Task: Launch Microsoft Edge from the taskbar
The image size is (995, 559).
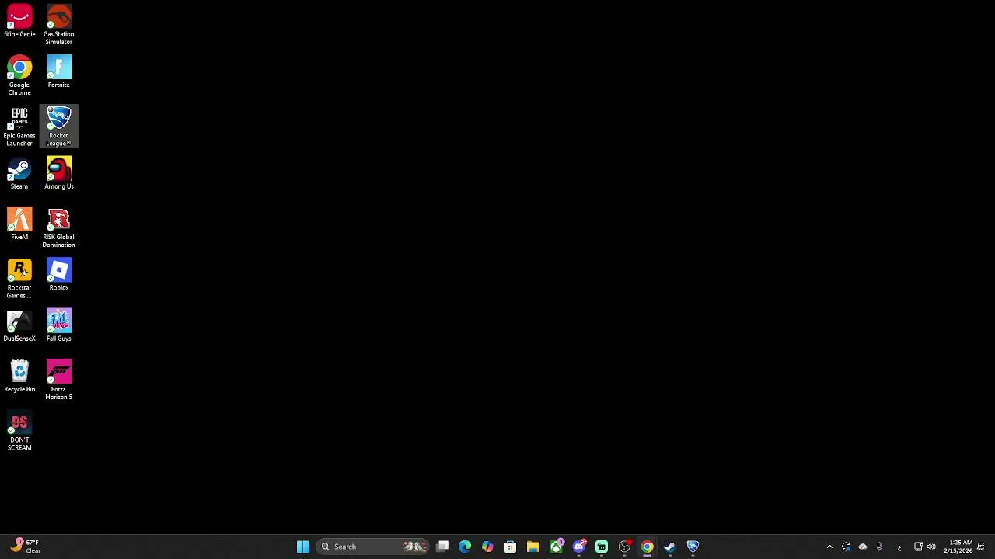Action: [x=465, y=547]
